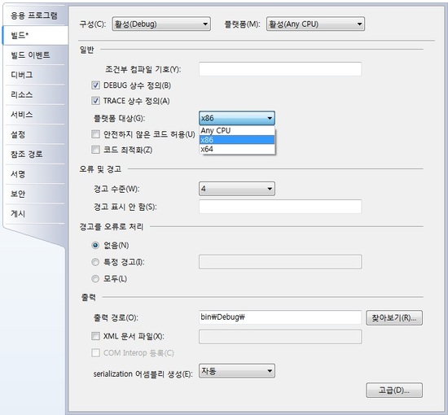Expand the 경고 수준 dropdown
Image resolution: width=448 pixels, height=415 pixels.
tap(237, 189)
